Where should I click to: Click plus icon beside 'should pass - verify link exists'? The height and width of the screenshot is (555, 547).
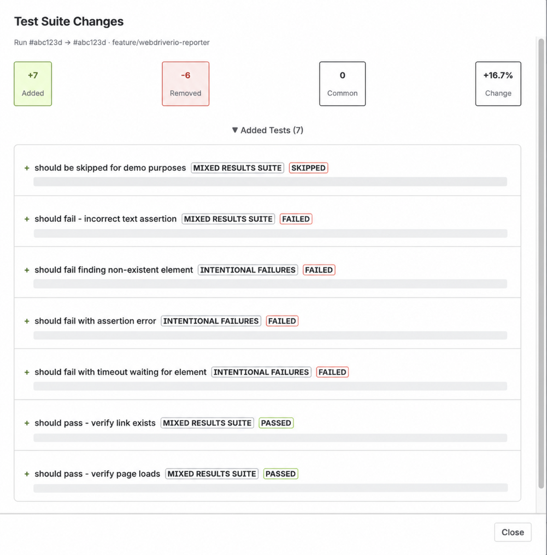pos(27,423)
